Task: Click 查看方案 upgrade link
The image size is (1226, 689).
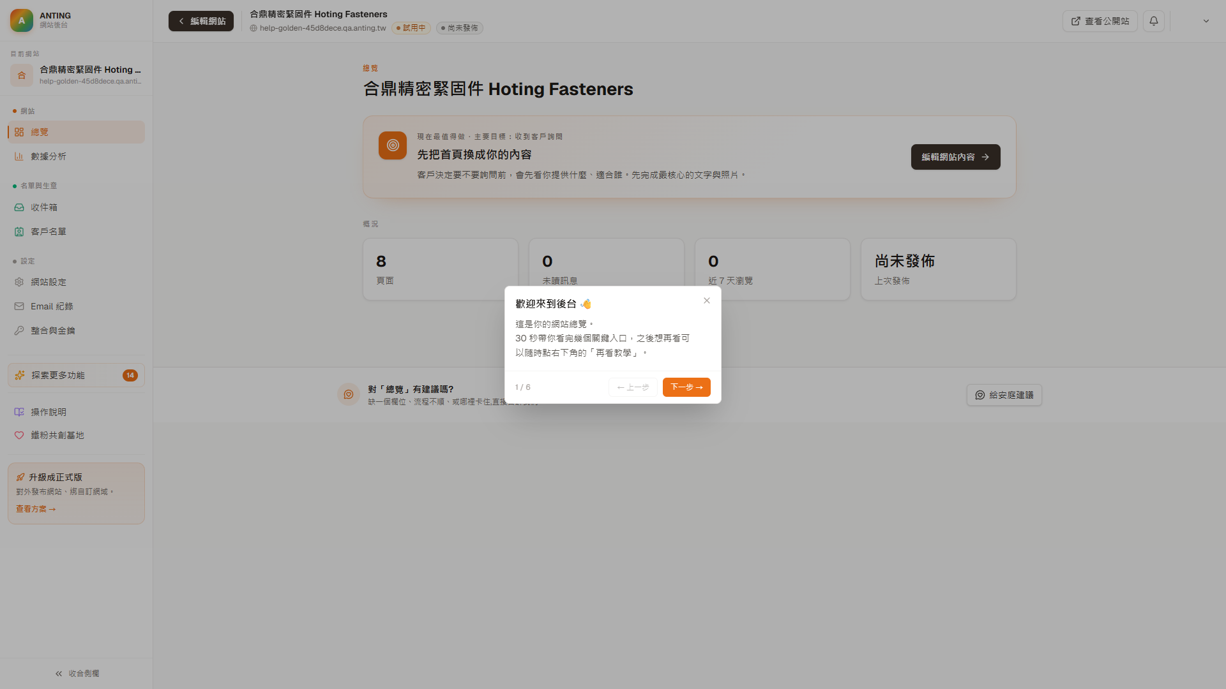Action: [36, 509]
